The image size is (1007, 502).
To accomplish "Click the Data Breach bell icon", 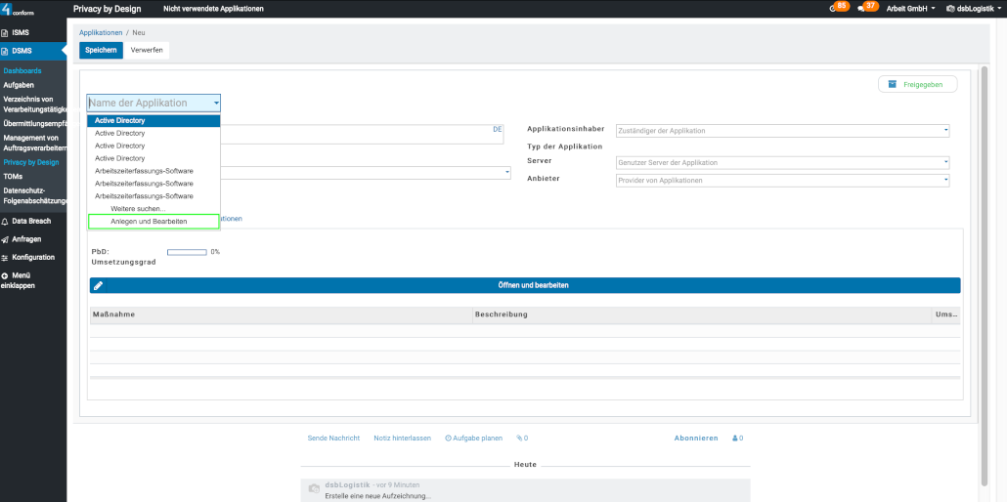I will coord(6,222).
